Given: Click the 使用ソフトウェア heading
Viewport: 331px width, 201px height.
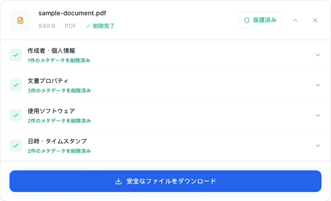Looking at the screenshot, I should (x=51, y=111).
